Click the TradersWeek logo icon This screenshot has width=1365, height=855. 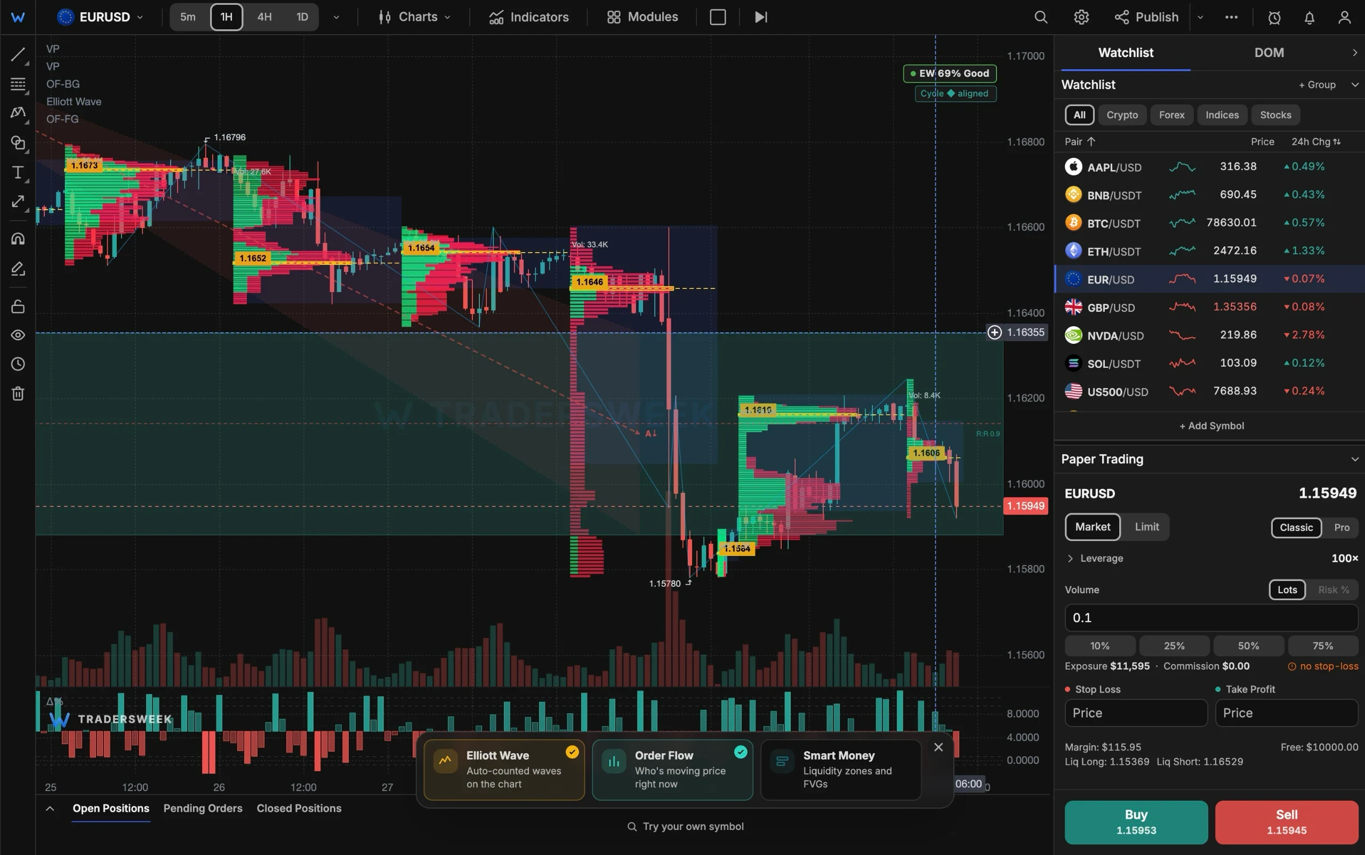click(18, 17)
